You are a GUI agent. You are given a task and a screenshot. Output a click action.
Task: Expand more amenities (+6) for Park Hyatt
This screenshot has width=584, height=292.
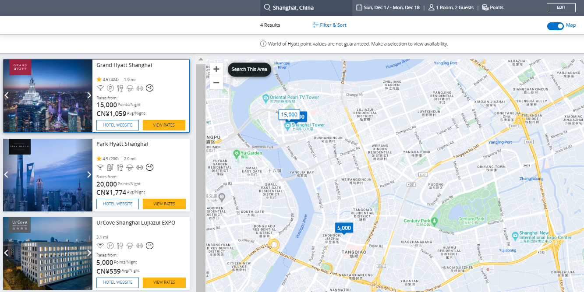point(150,167)
